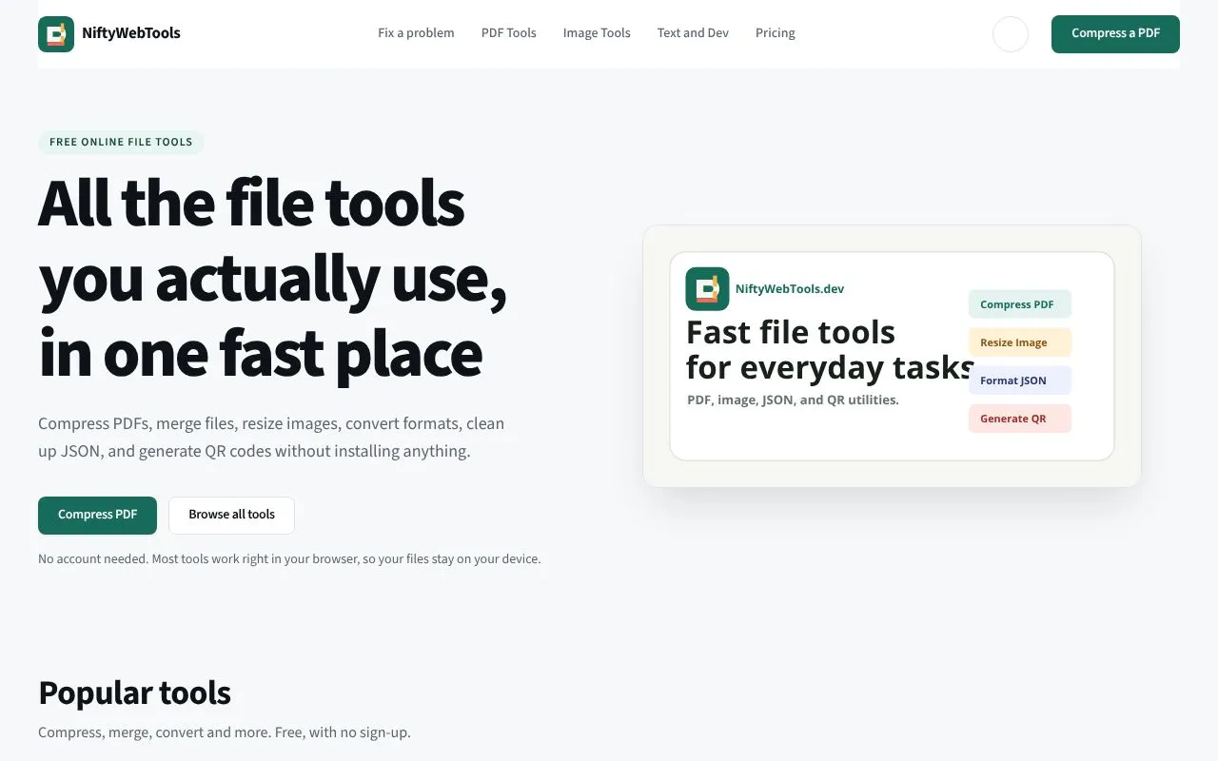Click the green Compress PDF hero button
Screen dimensions: 1218x761
97,516
